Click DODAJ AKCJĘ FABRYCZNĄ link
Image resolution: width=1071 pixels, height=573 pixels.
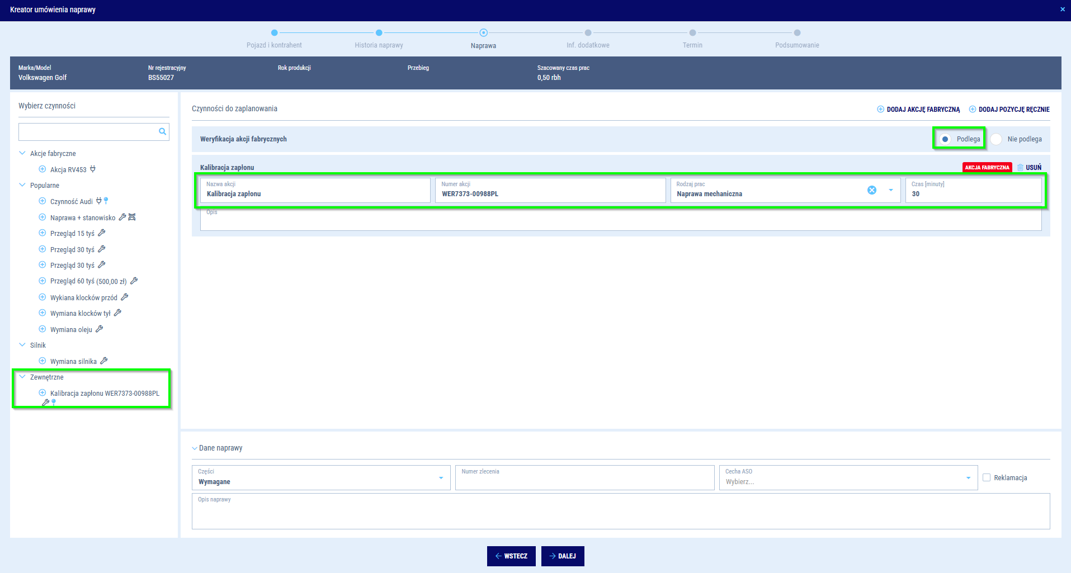pyautogui.click(x=918, y=110)
